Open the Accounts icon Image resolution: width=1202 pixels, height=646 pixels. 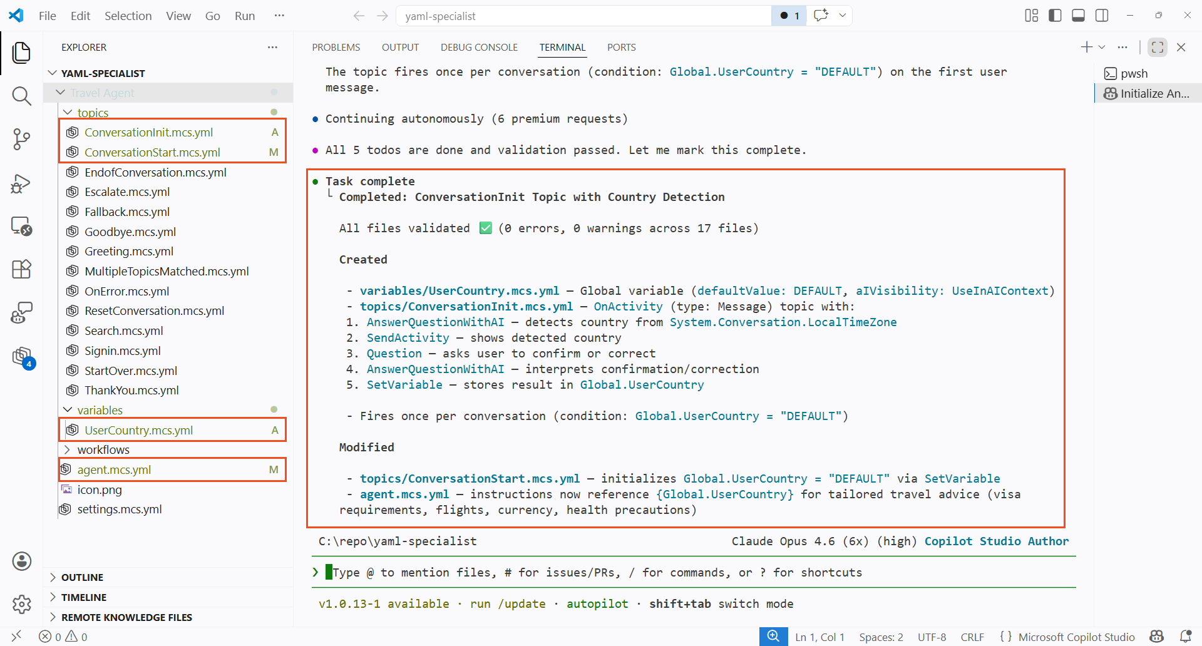click(21, 561)
